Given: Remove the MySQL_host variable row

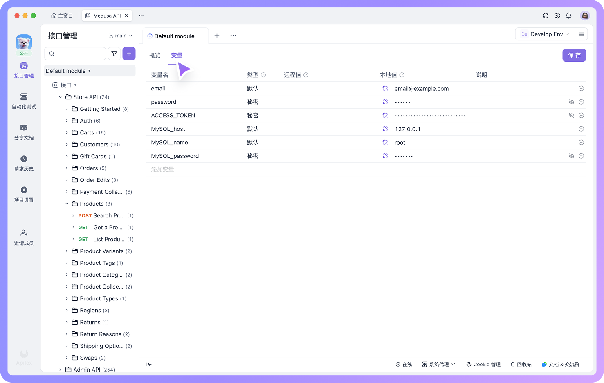Looking at the screenshot, I should coord(581,129).
